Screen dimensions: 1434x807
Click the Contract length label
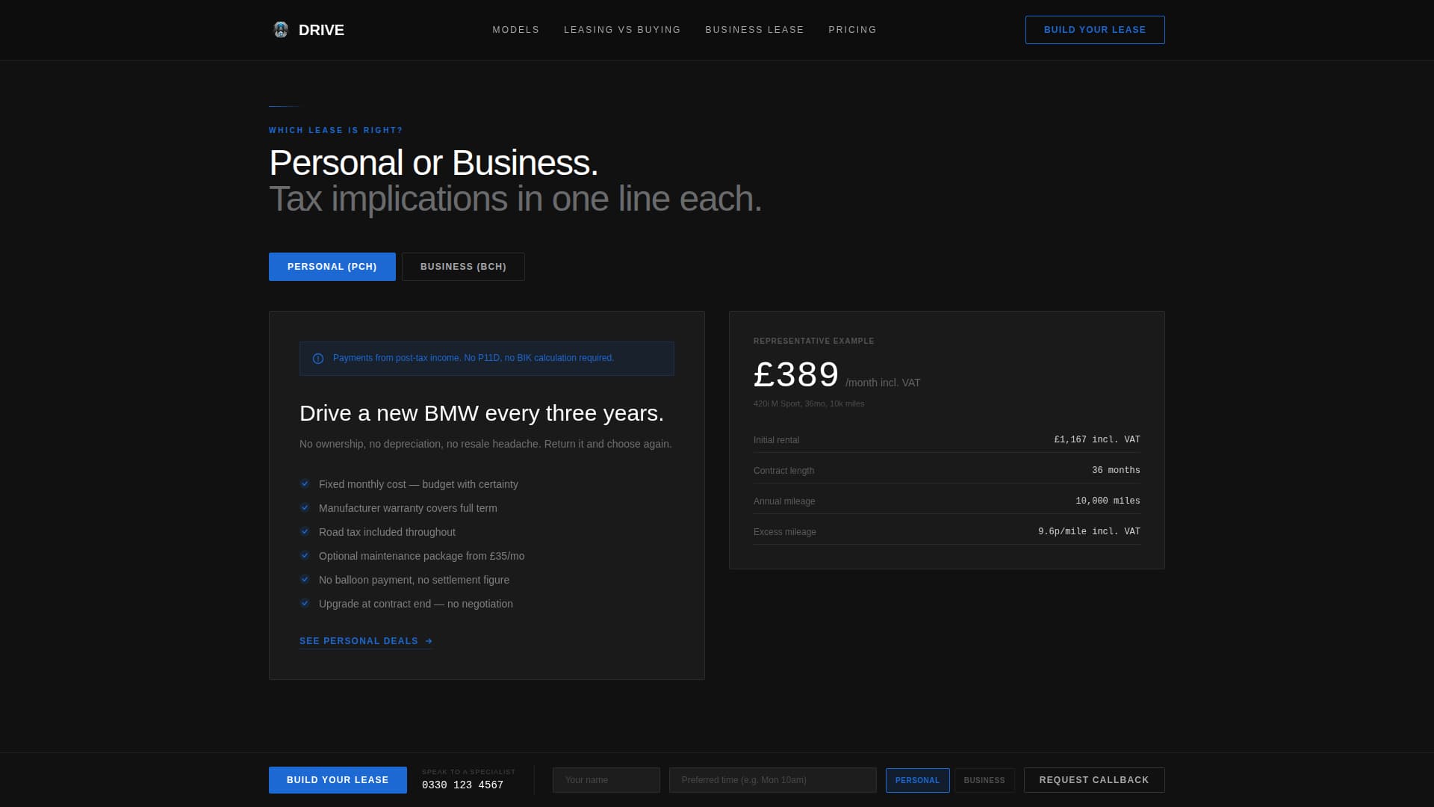(x=783, y=471)
